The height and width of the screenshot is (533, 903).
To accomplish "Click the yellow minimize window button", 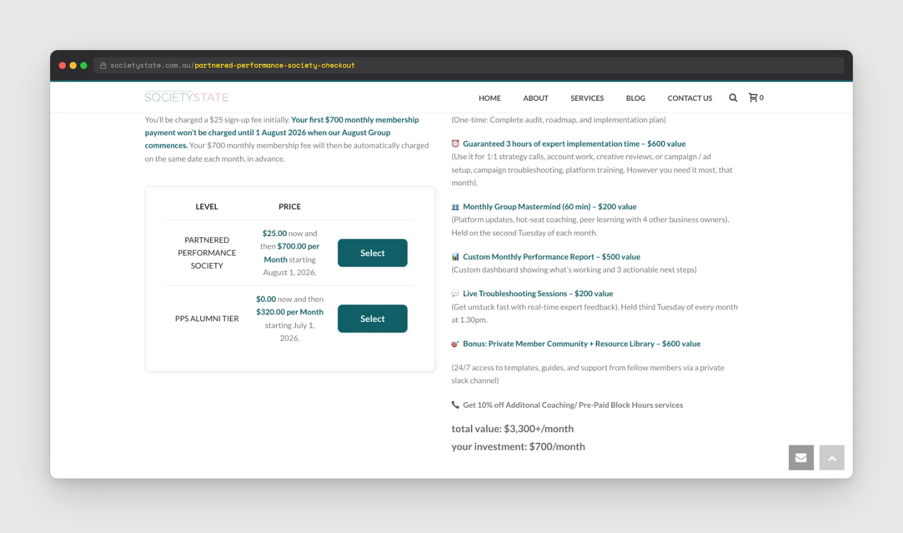I will pos(73,65).
